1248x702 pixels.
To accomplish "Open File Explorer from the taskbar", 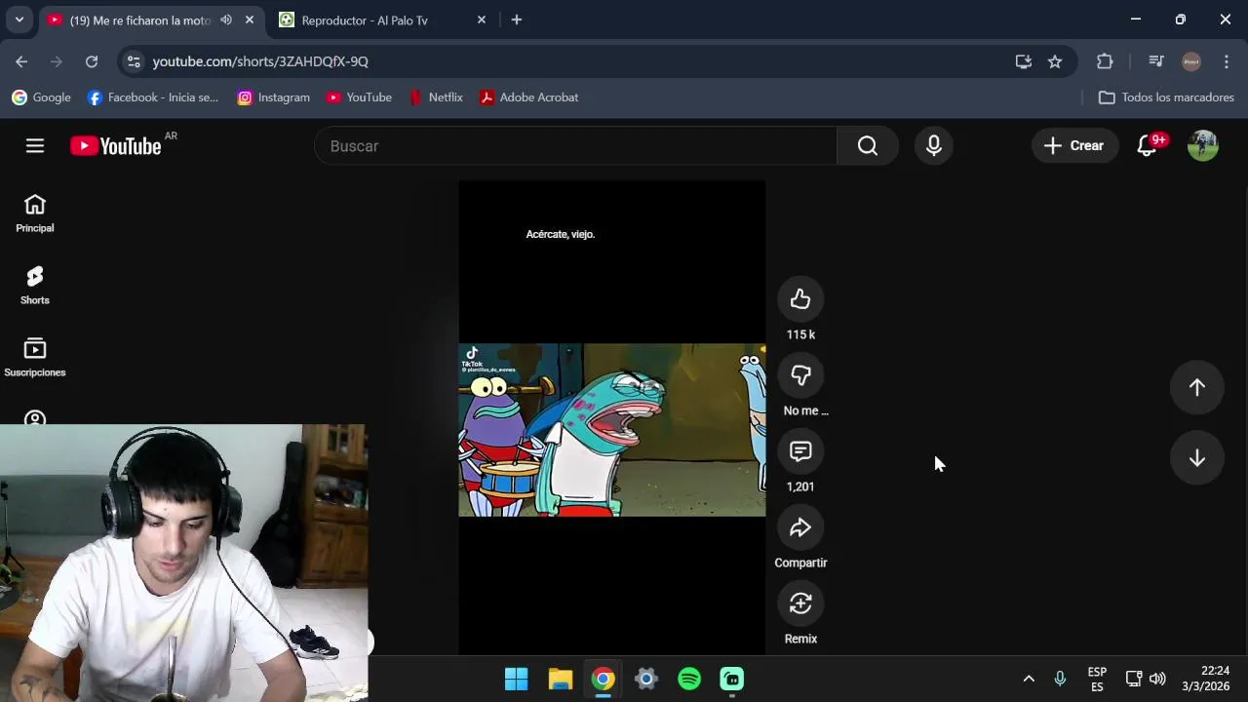I will click(x=560, y=679).
